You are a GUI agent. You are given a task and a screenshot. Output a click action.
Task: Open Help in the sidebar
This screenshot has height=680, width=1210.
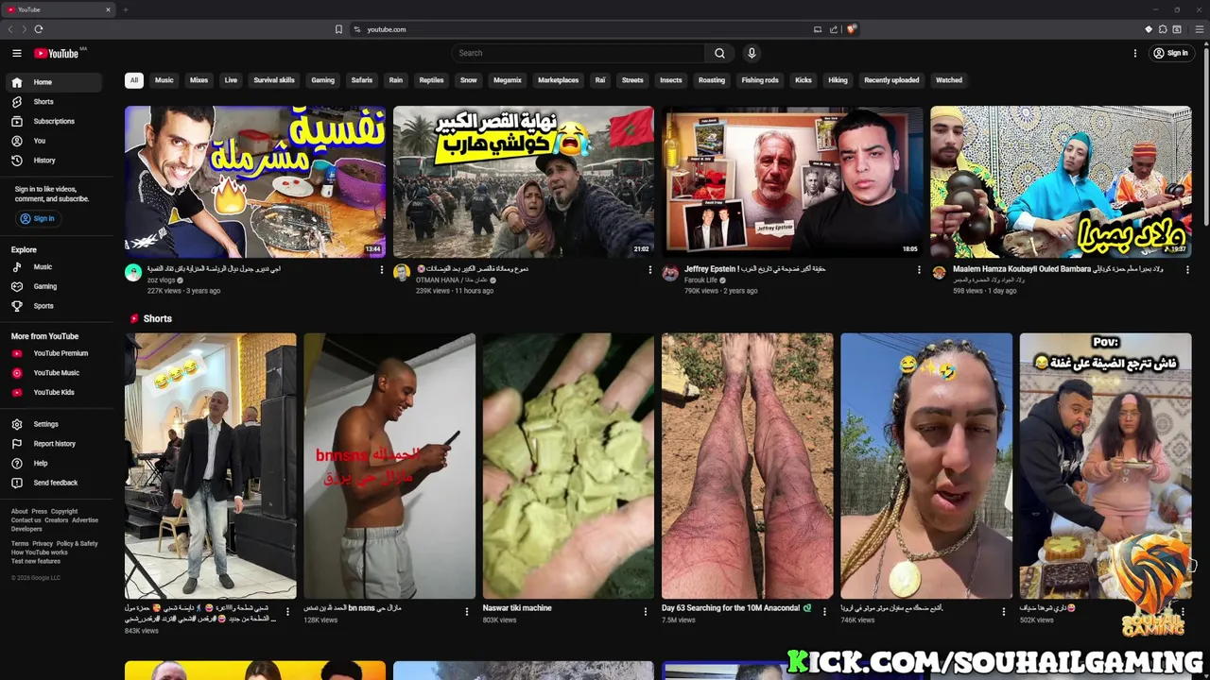[x=53, y=463]
